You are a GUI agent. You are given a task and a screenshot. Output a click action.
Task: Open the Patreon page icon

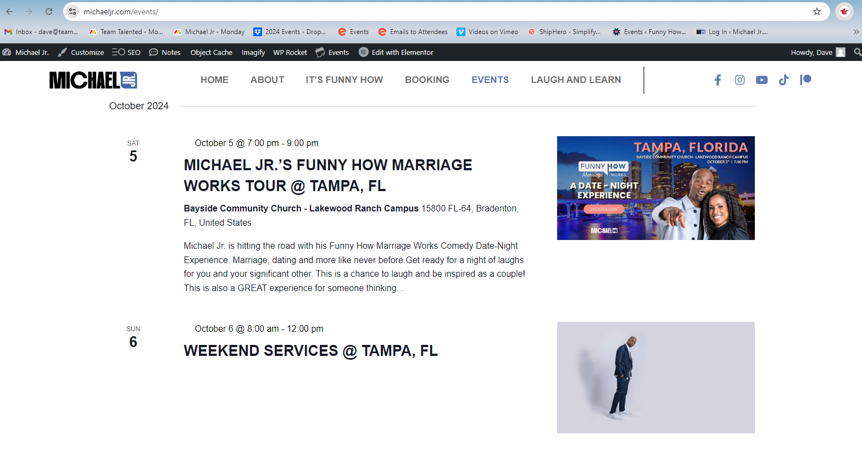[805, 80]
